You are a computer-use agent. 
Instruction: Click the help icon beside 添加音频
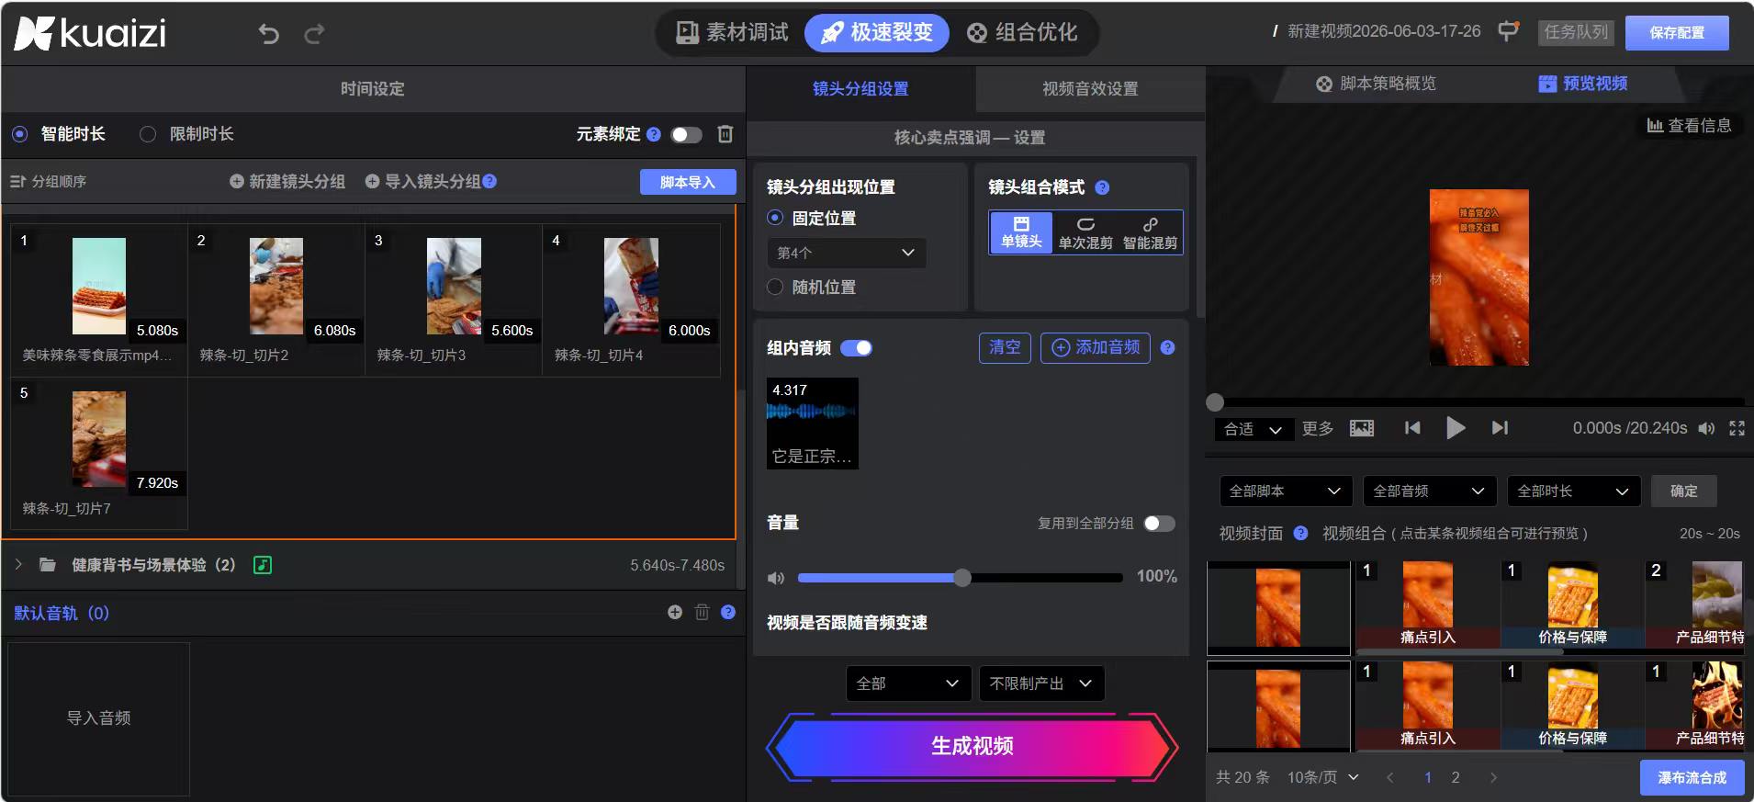pyautogui.click(x=1167, y=347)
